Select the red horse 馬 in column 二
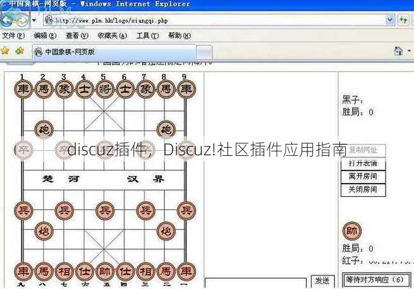The width and height of the screenshot is (414, 289). click(166, 271)
